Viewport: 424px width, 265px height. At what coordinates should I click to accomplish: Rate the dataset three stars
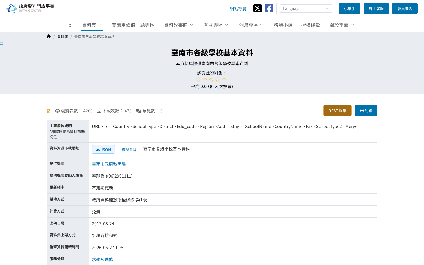[x=211, y=79]
